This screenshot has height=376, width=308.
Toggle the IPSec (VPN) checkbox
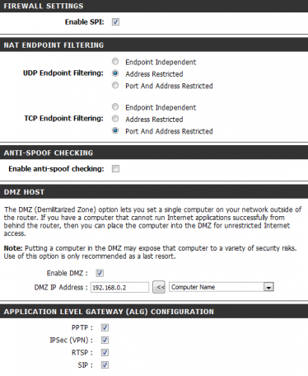105,340
